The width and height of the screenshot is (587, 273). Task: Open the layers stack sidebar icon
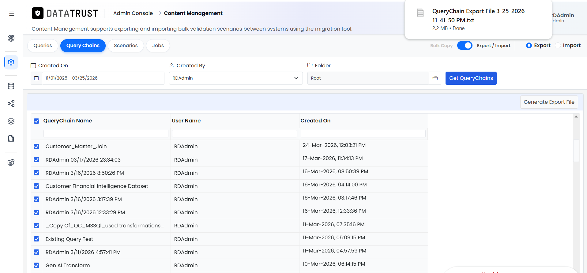(x=11, y=121)
